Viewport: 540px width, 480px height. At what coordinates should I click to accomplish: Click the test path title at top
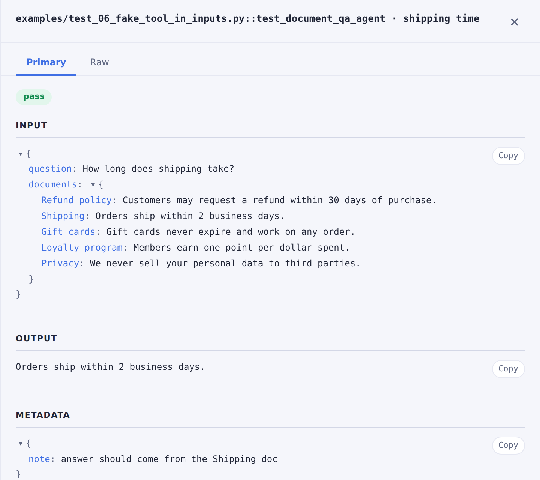coord(247,19)
